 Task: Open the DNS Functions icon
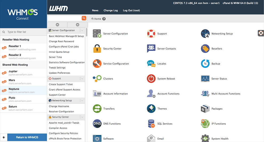point(97,124)
